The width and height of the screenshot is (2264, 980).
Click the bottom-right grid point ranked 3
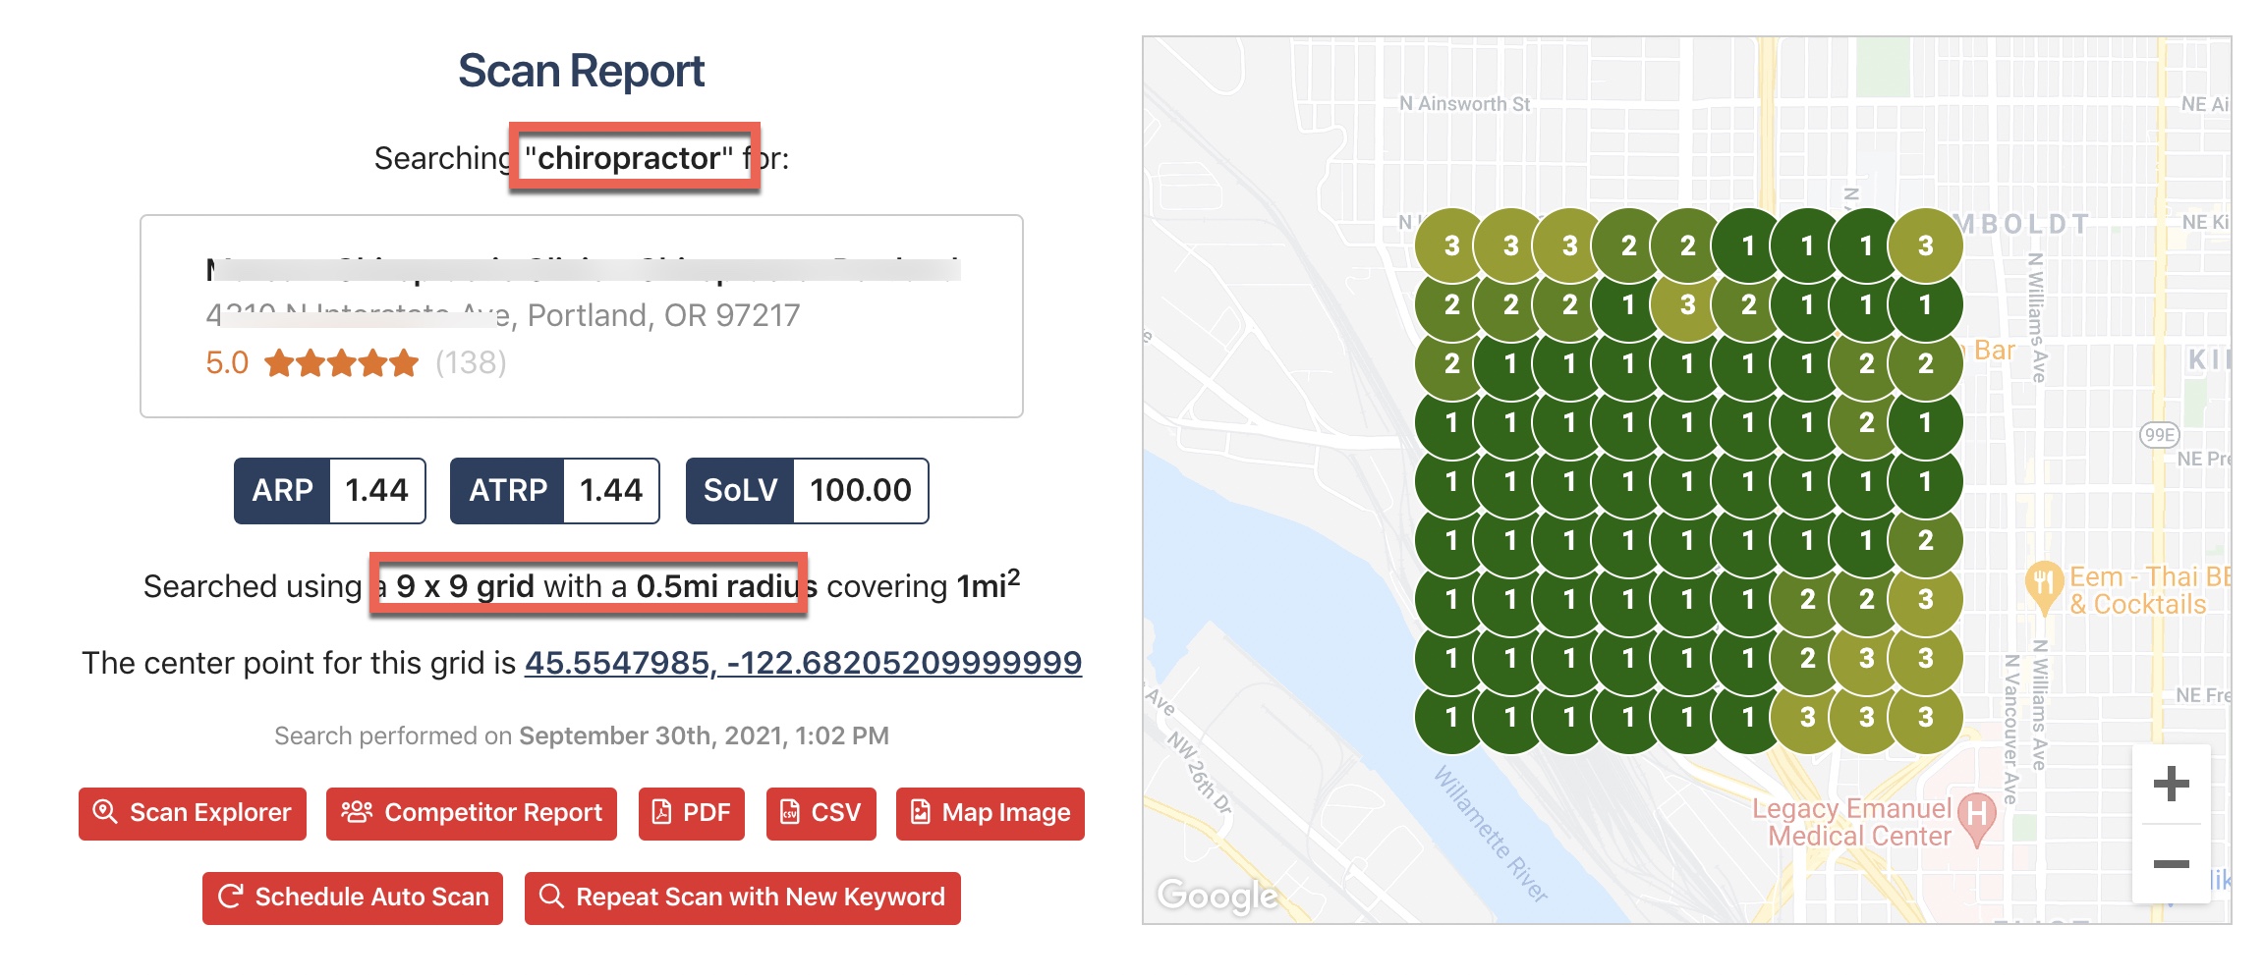point(1925,718)
